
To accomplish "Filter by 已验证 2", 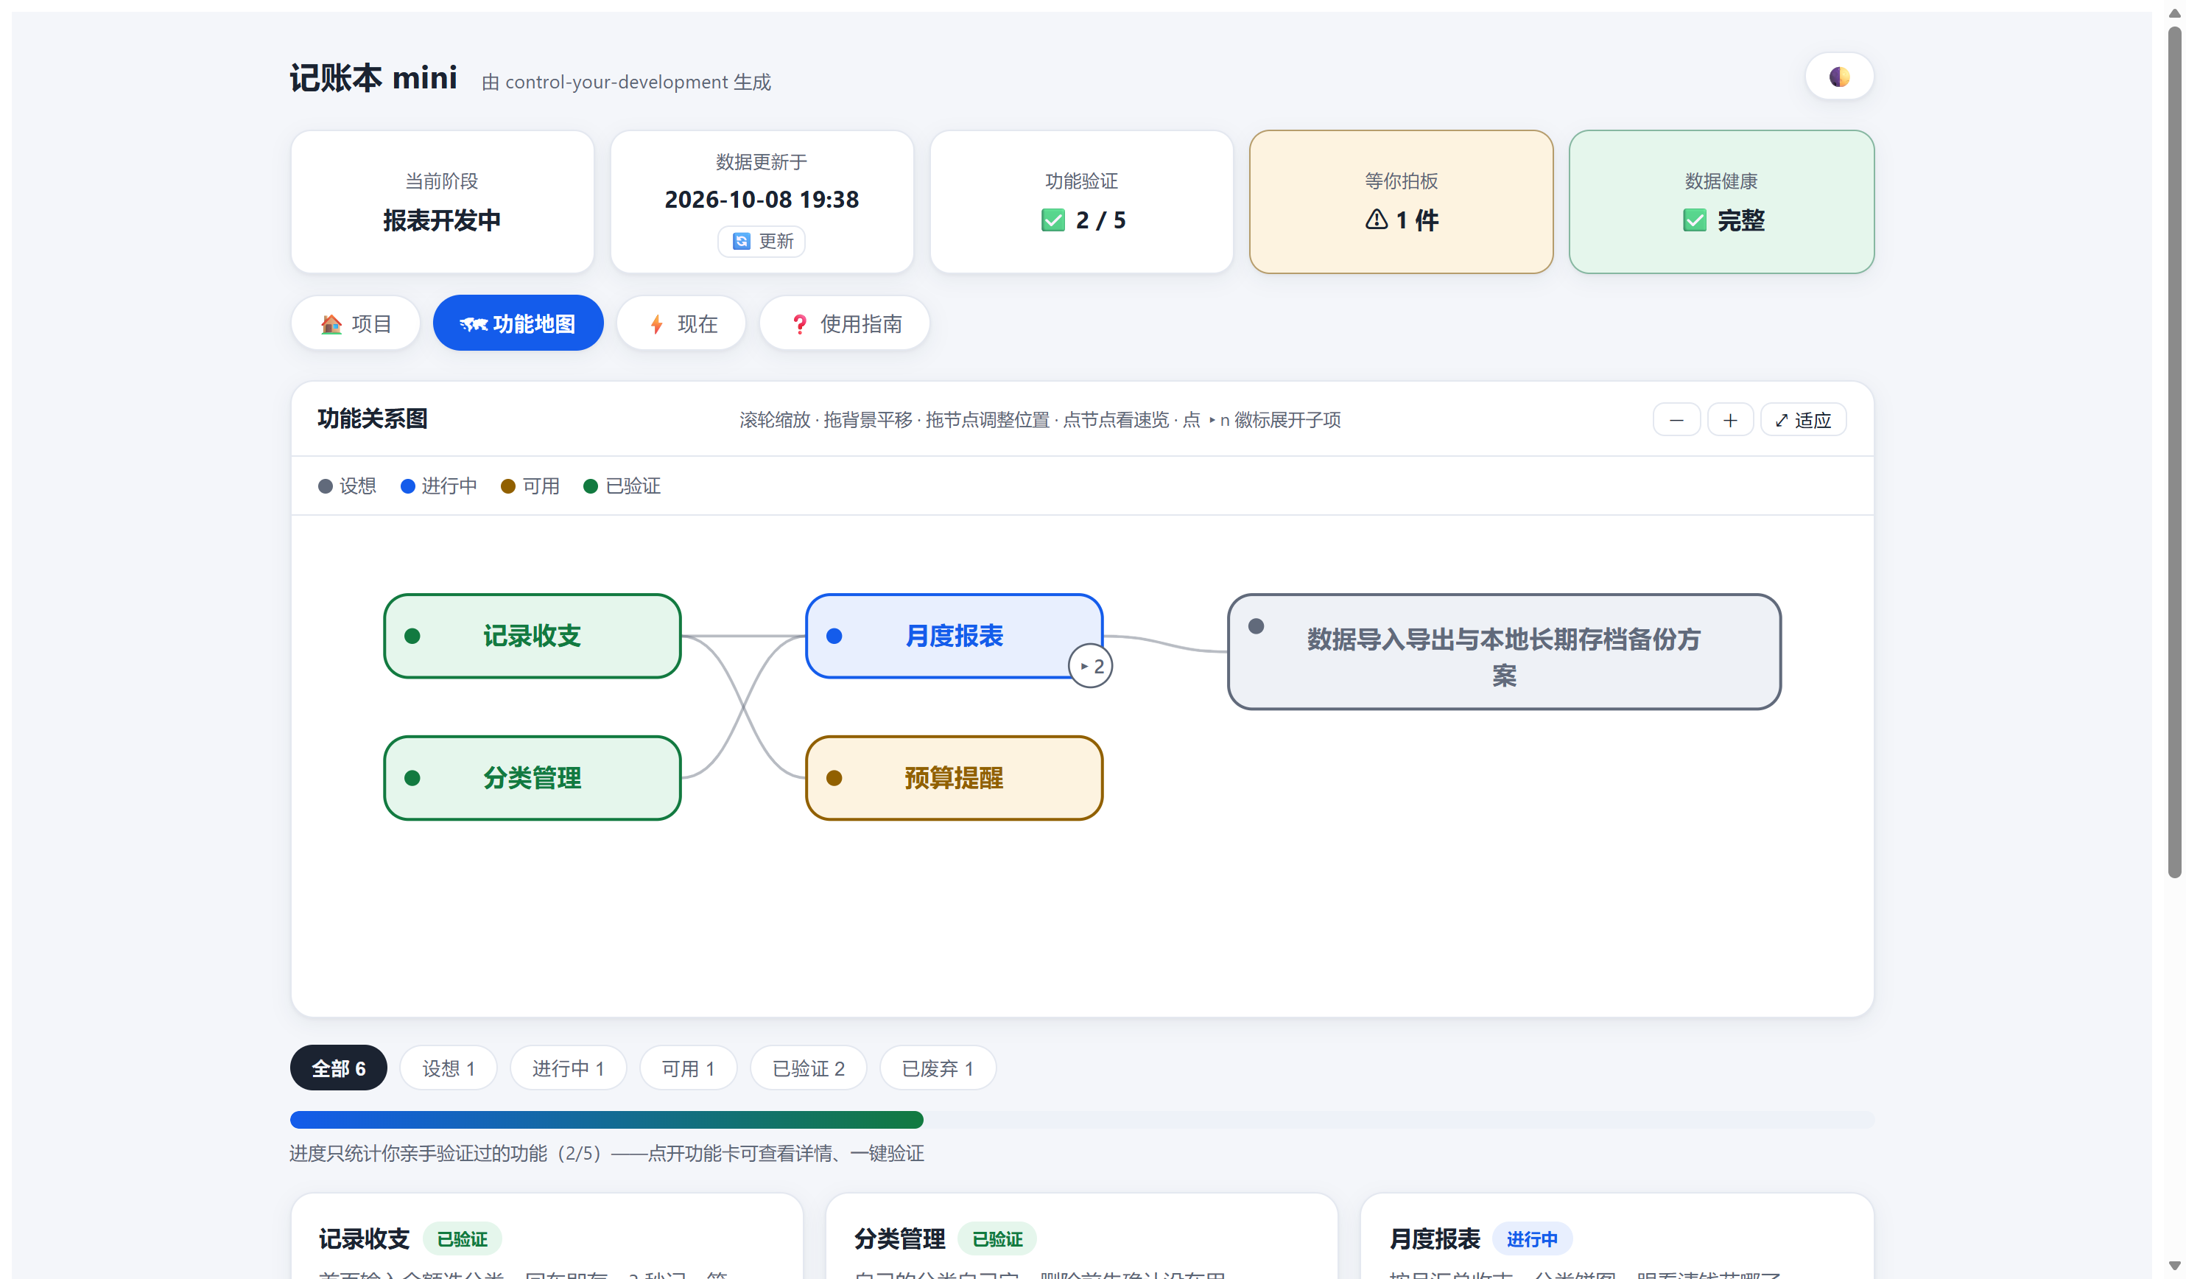I will point(809,1068).
